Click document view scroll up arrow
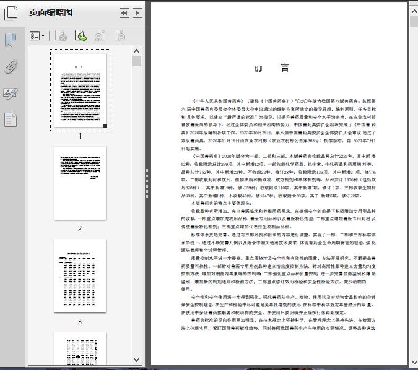The width and height of the screenshot is (418, 370). click(414, 11)
